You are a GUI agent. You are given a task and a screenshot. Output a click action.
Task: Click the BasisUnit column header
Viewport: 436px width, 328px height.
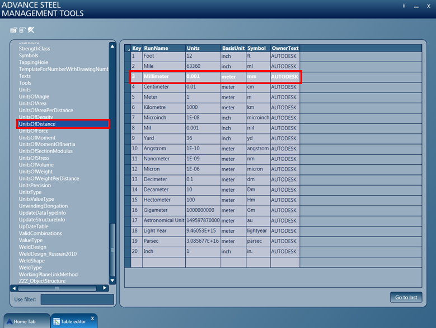233,48
